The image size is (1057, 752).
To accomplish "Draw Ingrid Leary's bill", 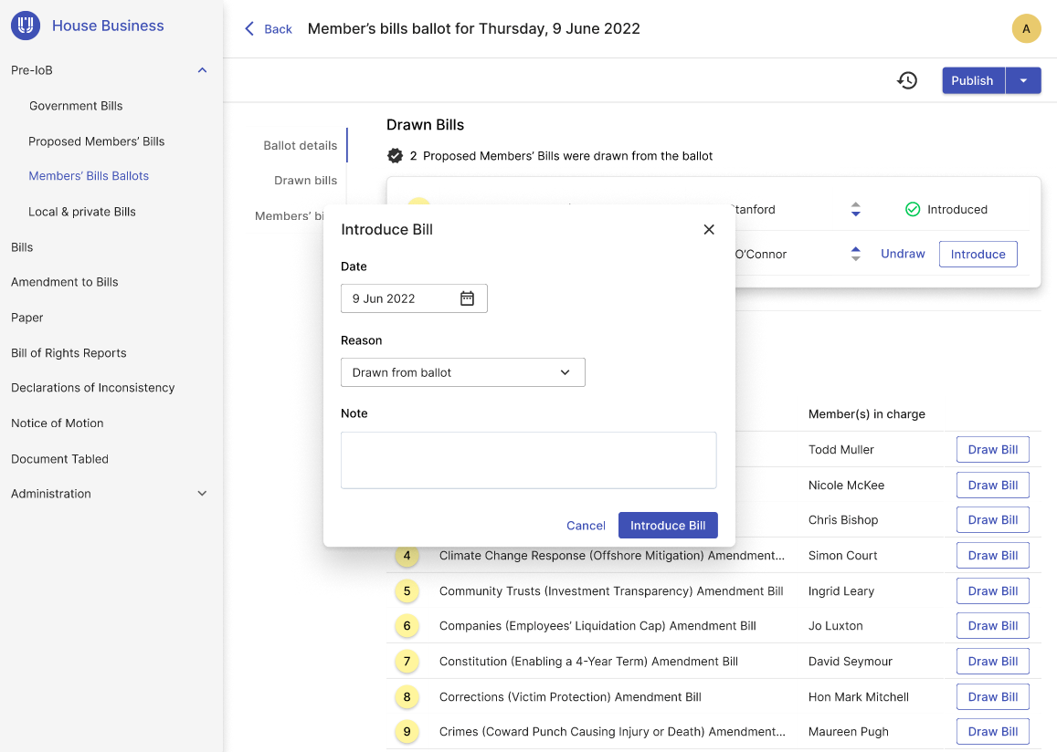I will [993, 591].
